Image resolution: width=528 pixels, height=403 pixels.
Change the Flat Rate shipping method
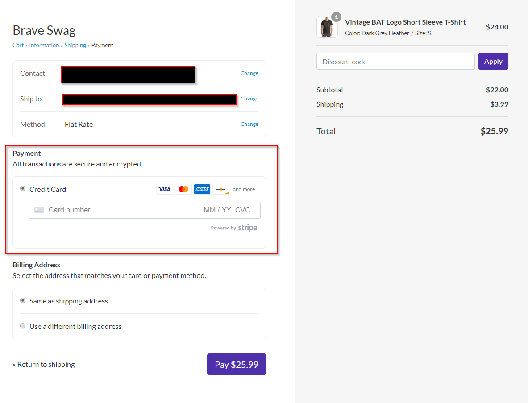[x=249, y=124]
